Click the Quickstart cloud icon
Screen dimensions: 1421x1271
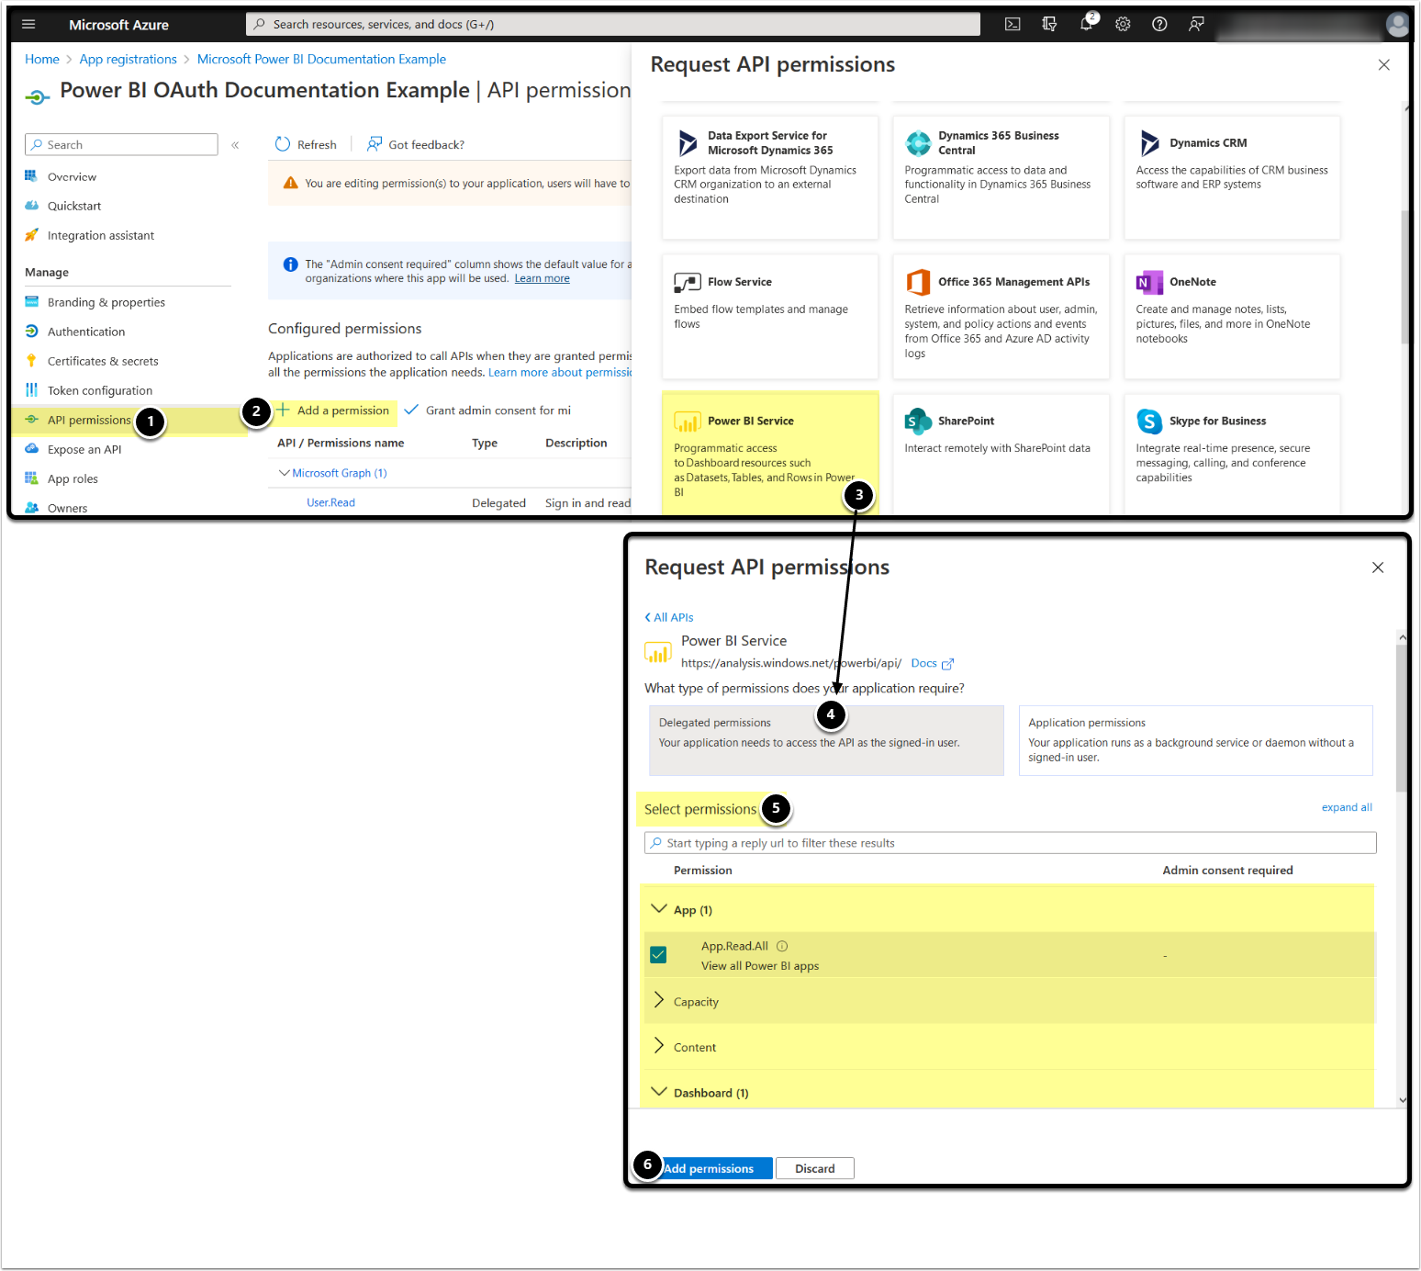31,206
